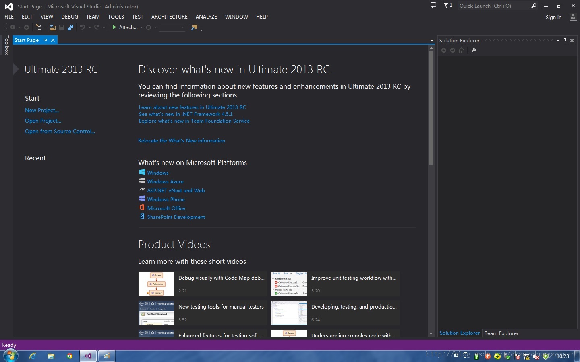This screenshot has width=580, height=362.
Task: Auto-hide Solution Explorer with pin icon
Action: tap(565, 40)
